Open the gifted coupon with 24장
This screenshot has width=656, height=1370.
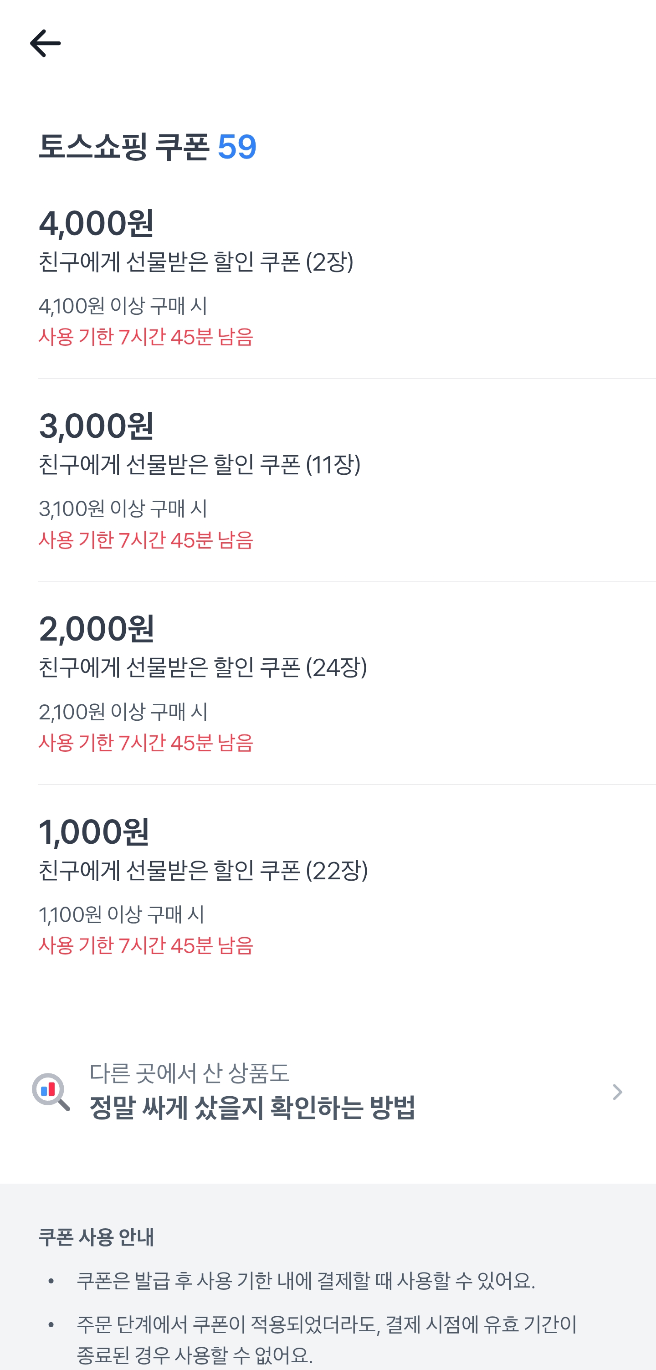click(203, 667)
